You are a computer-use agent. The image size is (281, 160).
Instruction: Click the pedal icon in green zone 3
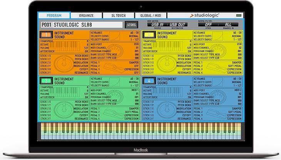click(x=114, y=114)
